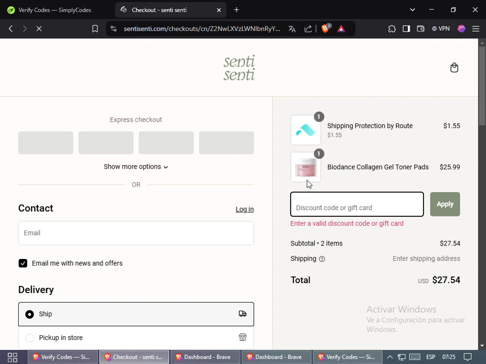Focus the Discount code or gift card field
486x364 pixels.
(x=357, y=204)
